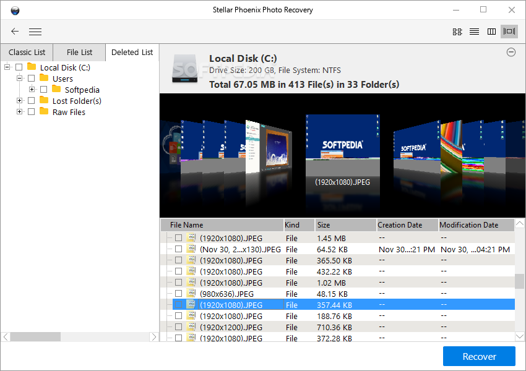The width and height of the screenshot is (526, 371).
Task: Switch to thumbnail grid view icon
Action: (x=457, y=32)
